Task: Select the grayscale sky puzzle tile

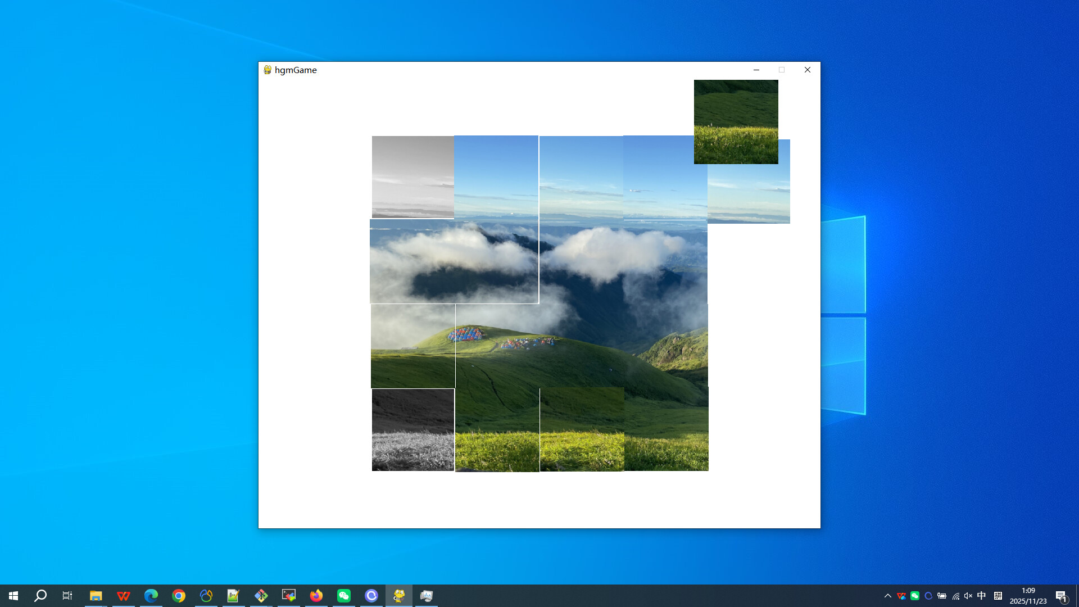Action: 412,176
